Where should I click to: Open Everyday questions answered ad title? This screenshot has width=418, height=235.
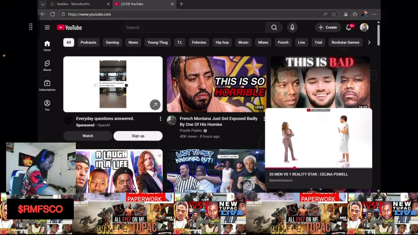click(105, 118)
